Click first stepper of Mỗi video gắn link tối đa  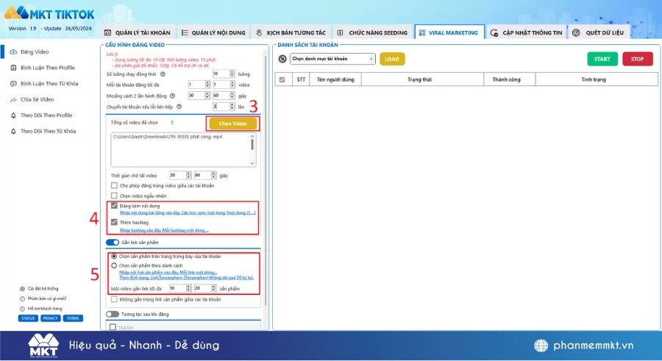(189, 288)
